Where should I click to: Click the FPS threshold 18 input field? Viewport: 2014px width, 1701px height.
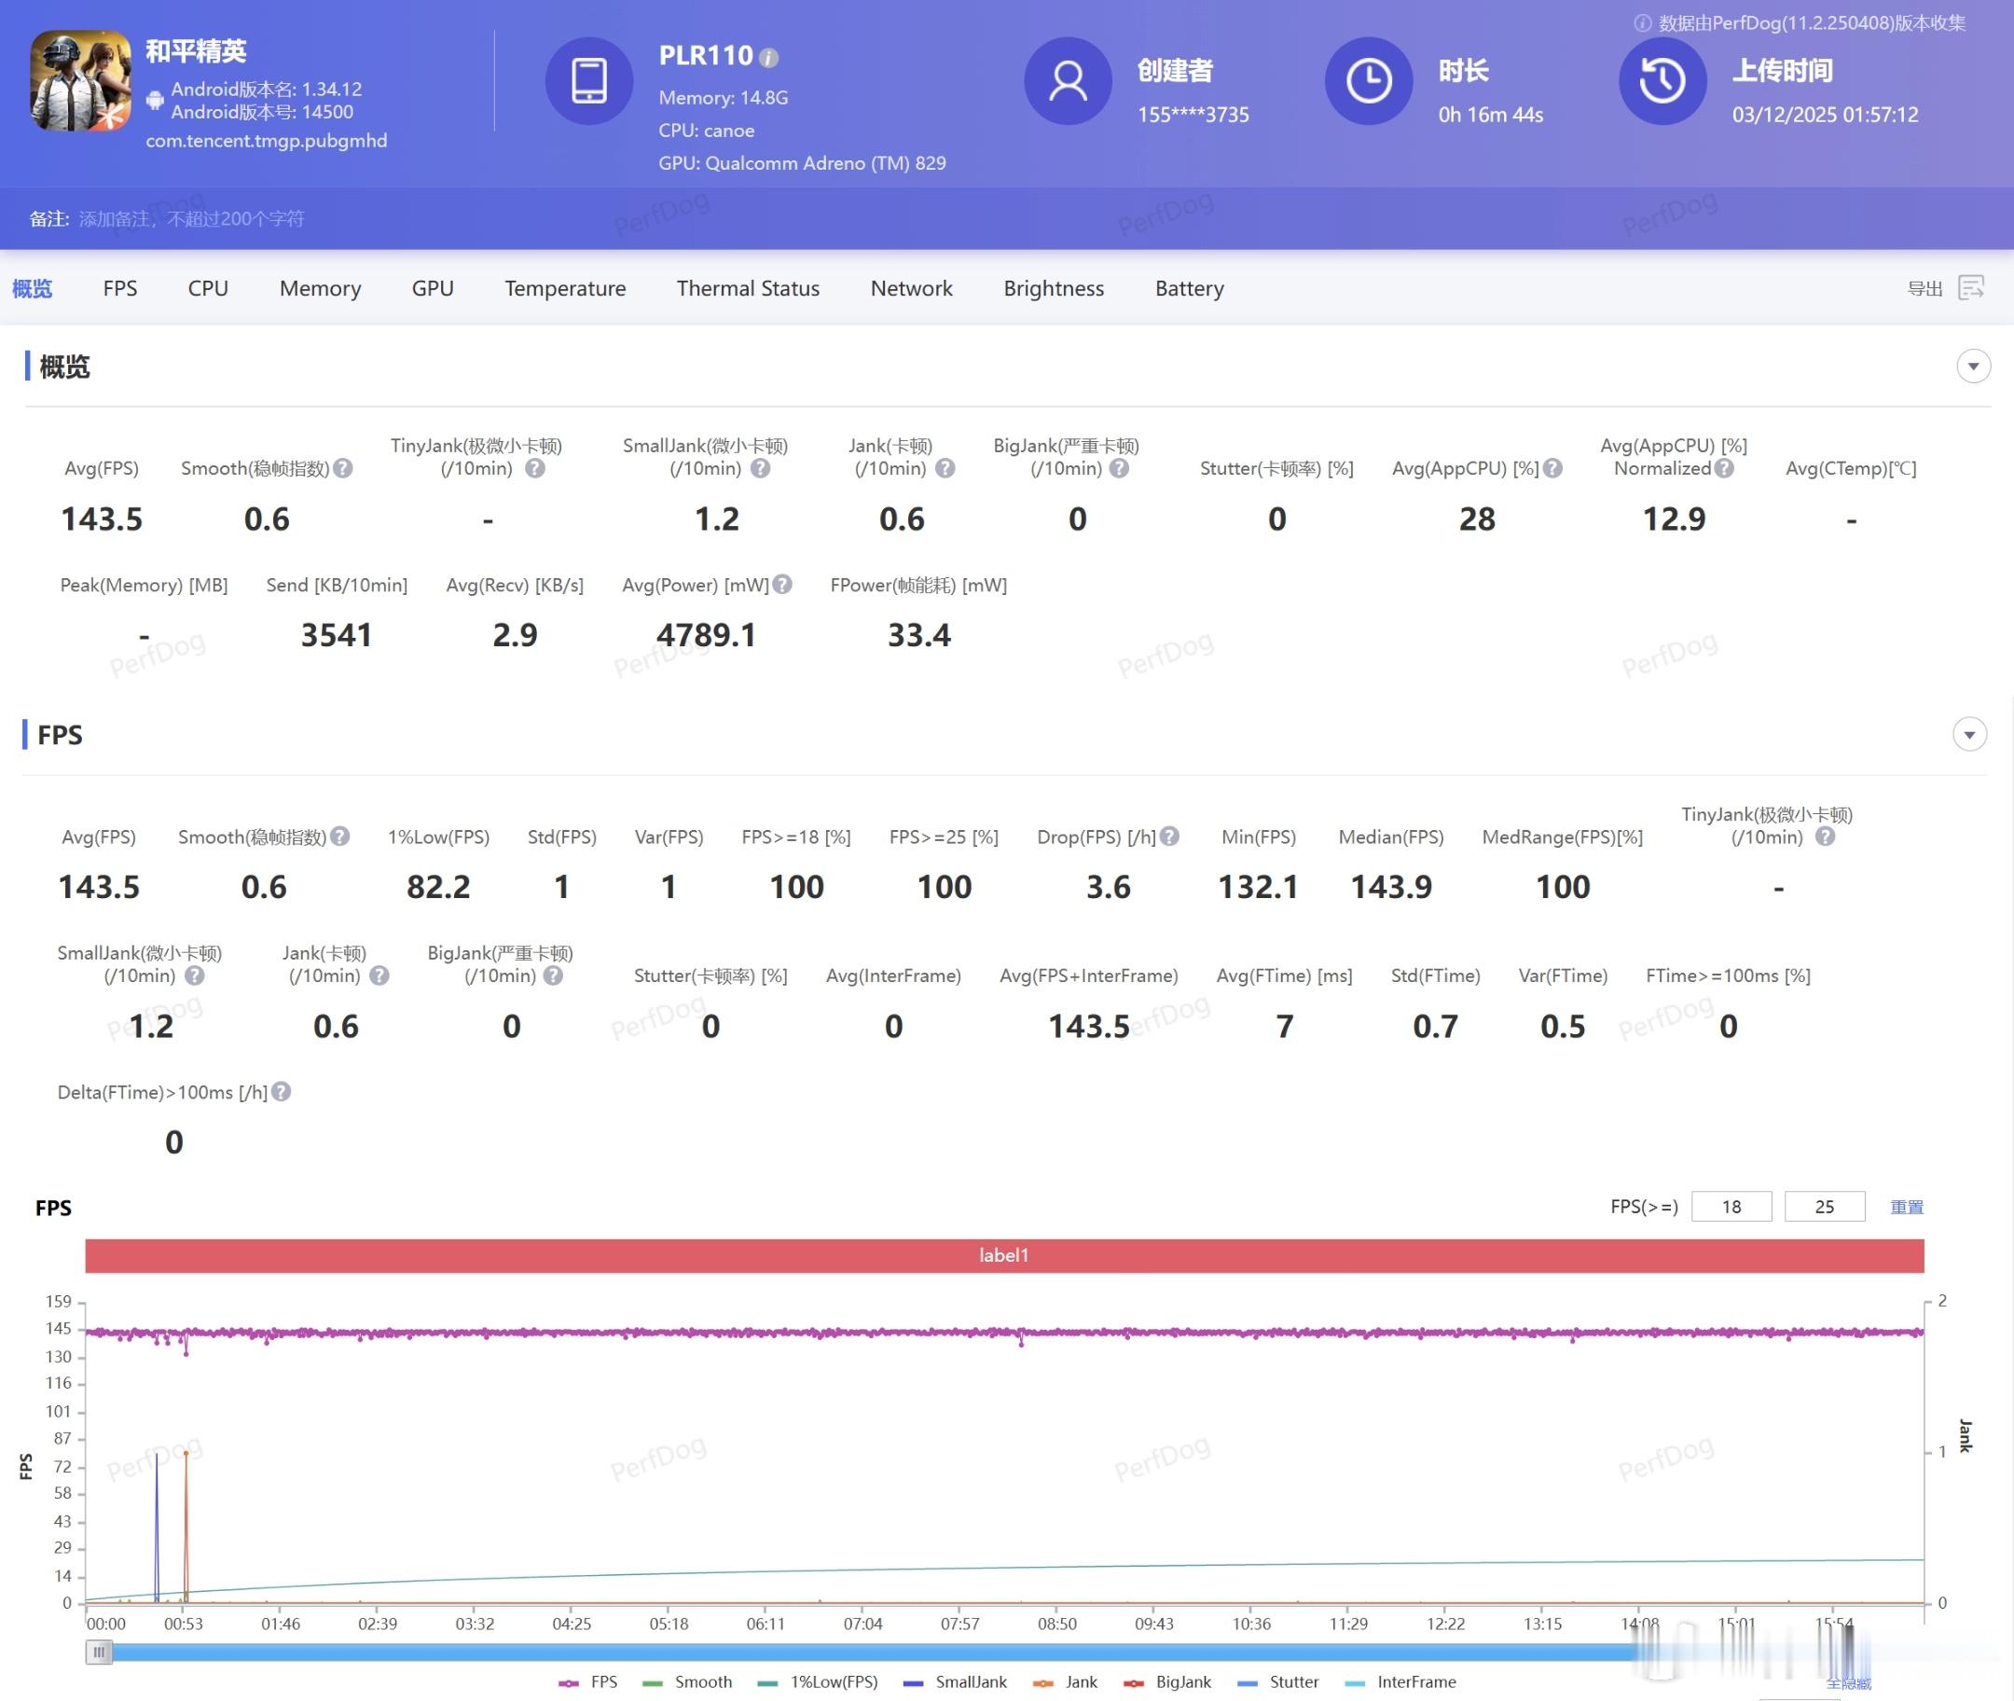click(1731, 1207)
